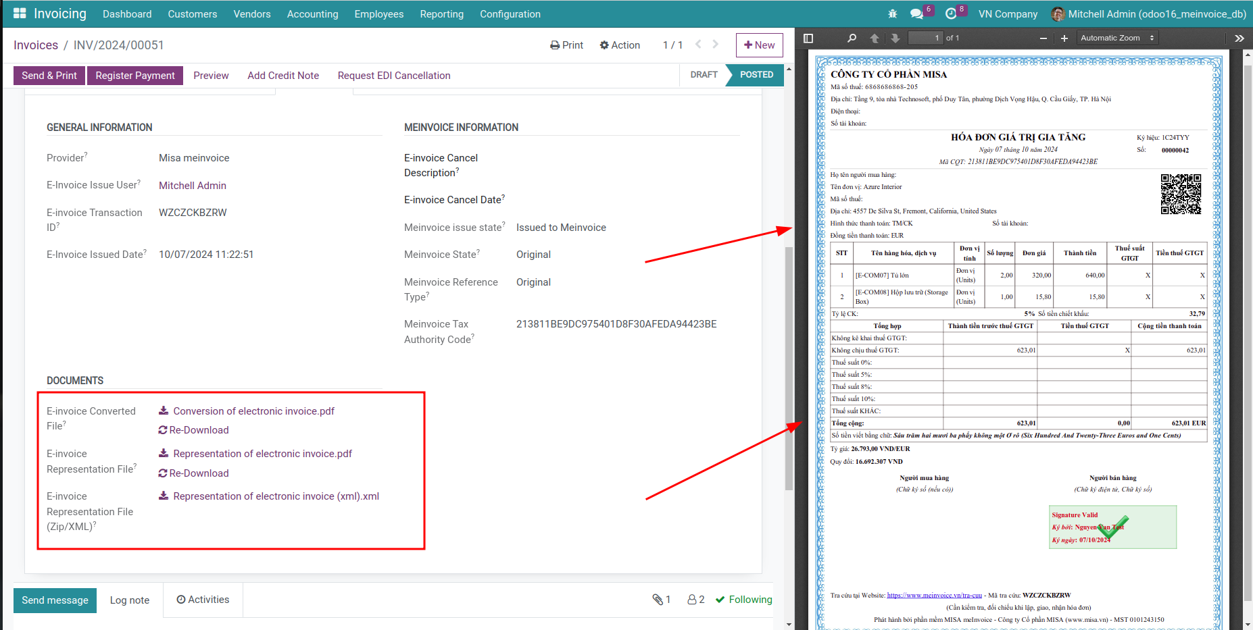Zoom in the PDF with plus button
Screen dimensions: 1253x630
pyautogui.click(x=1064, y=38)
